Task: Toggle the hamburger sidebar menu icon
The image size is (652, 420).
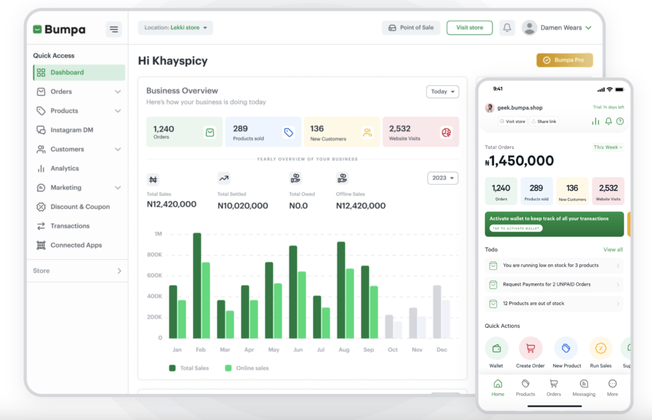Action: point(114,29)
